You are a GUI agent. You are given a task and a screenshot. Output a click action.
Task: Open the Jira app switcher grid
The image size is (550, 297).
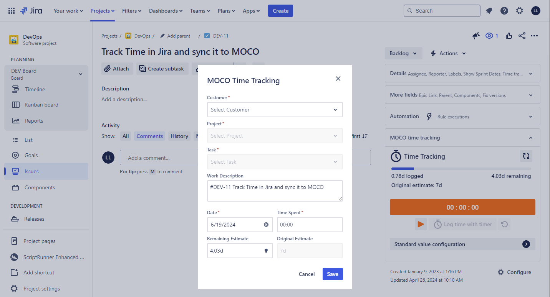pos(12,11)
